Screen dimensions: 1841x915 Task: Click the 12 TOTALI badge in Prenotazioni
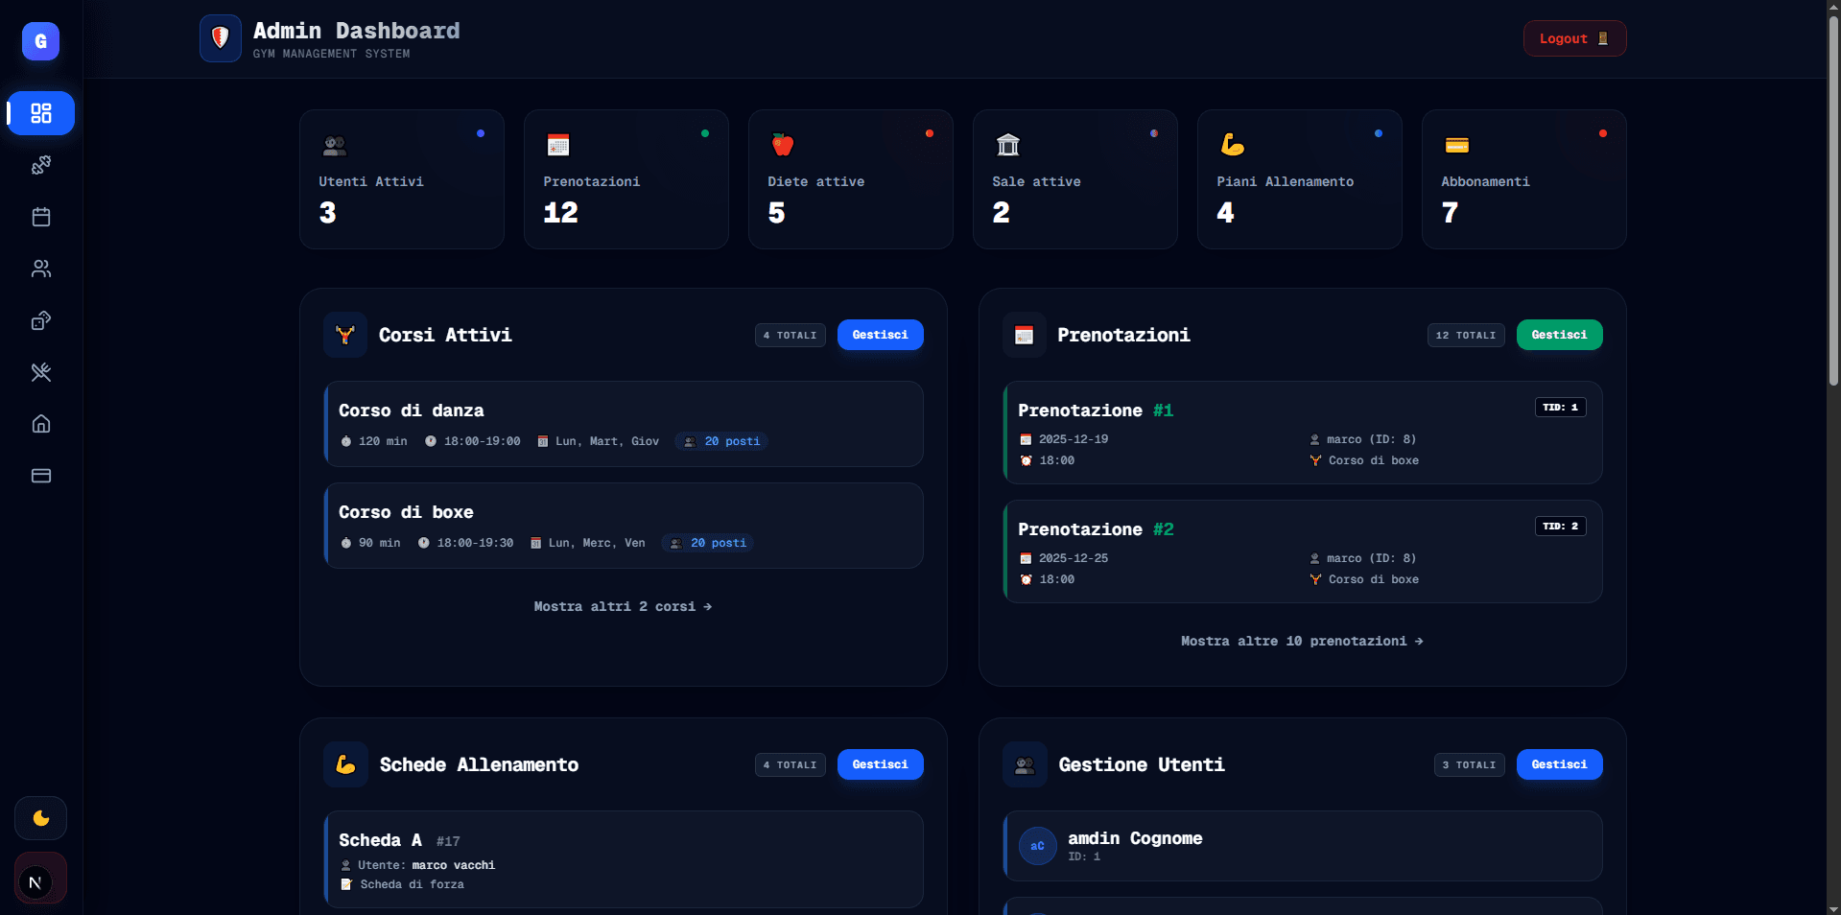(1466, 336)
